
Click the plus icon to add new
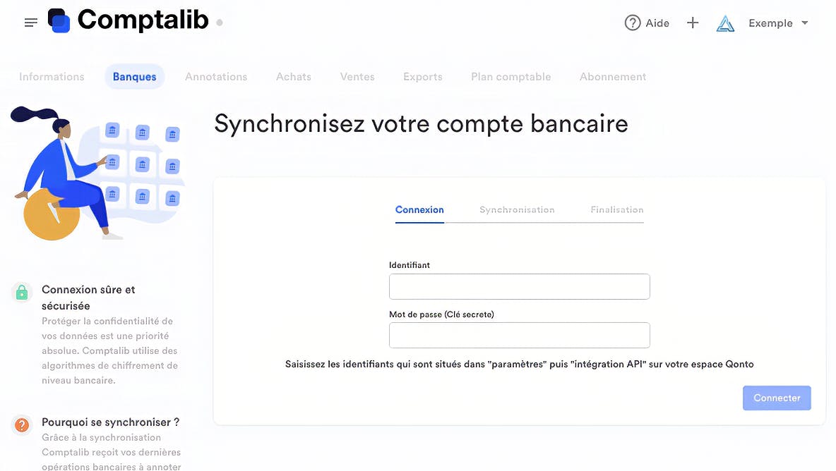point(693,23)
